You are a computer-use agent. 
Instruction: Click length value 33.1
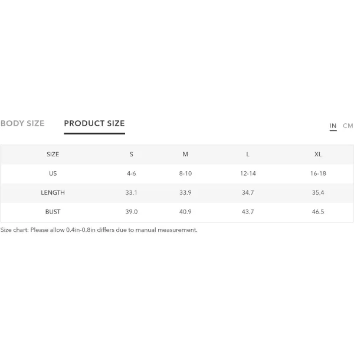[x=131, y=192]
